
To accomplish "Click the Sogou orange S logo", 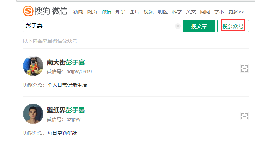I will click(28, 11).
